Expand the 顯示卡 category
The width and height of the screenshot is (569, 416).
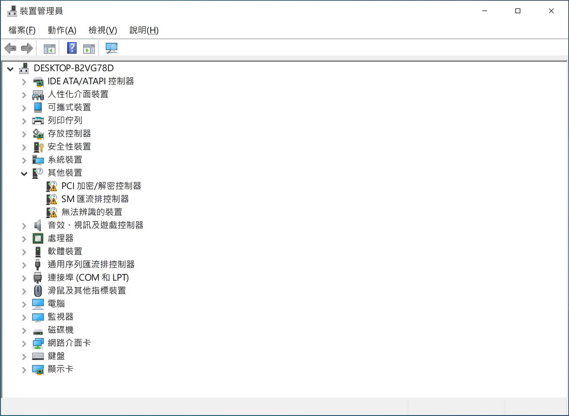tap(24, 370)
